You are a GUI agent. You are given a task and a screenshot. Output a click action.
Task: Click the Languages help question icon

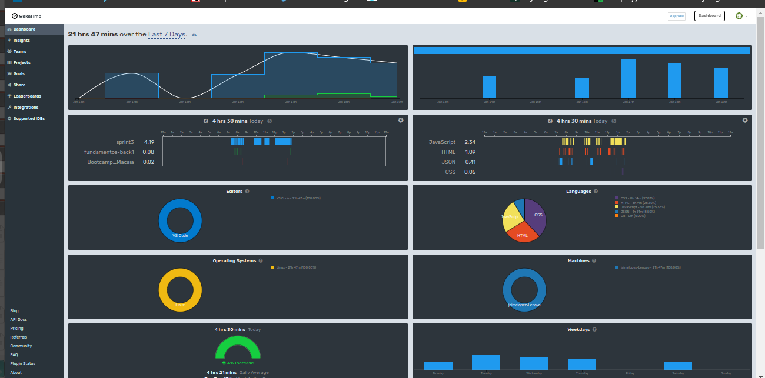click(596, 191)
